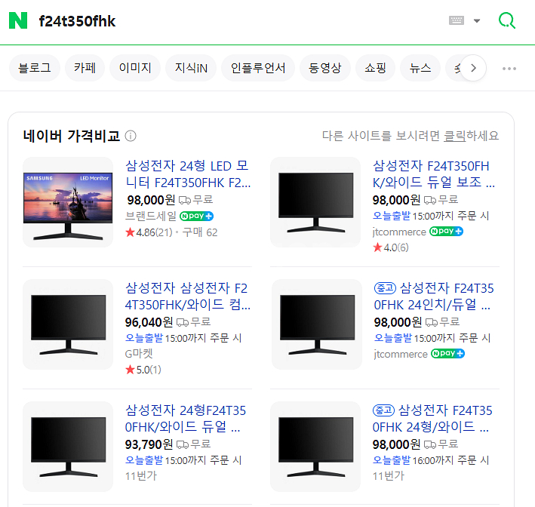The width and height of the screenshot is (535, 507).
Task: Click the green Naver N logo
Action: point(18,20)
